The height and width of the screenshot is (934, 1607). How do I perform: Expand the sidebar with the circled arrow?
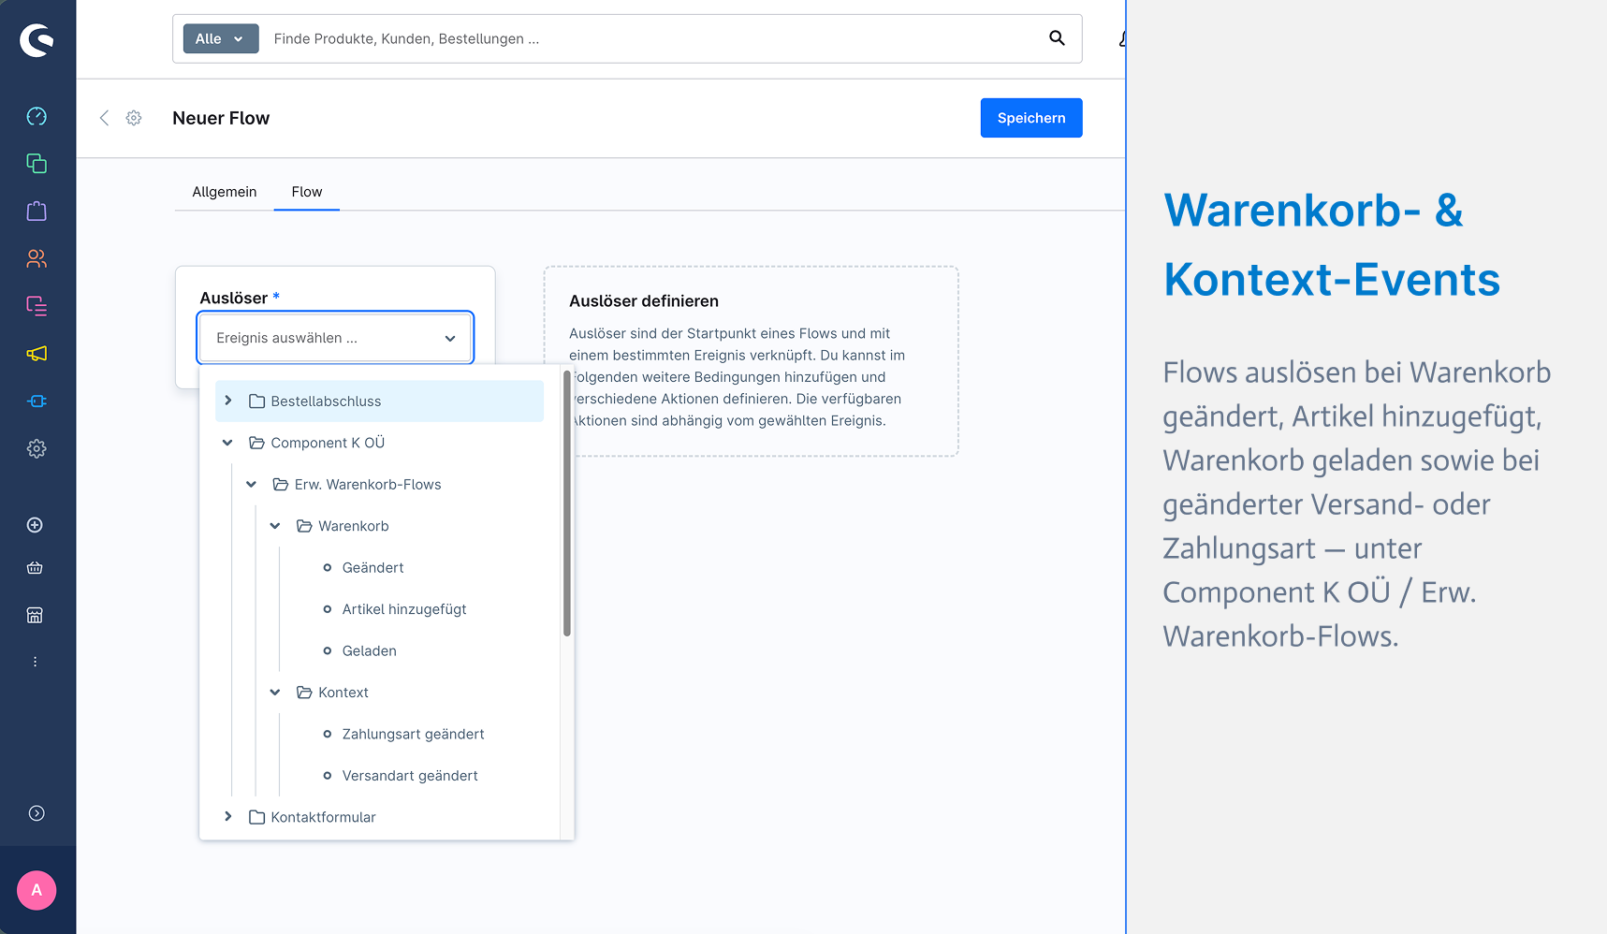37,813
